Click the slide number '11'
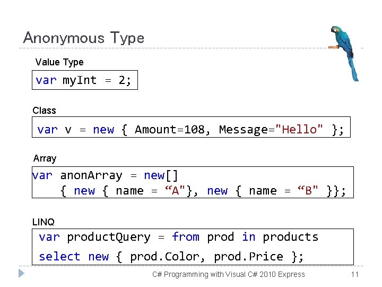Screen dimensions: 382x287 click(355, 274)
